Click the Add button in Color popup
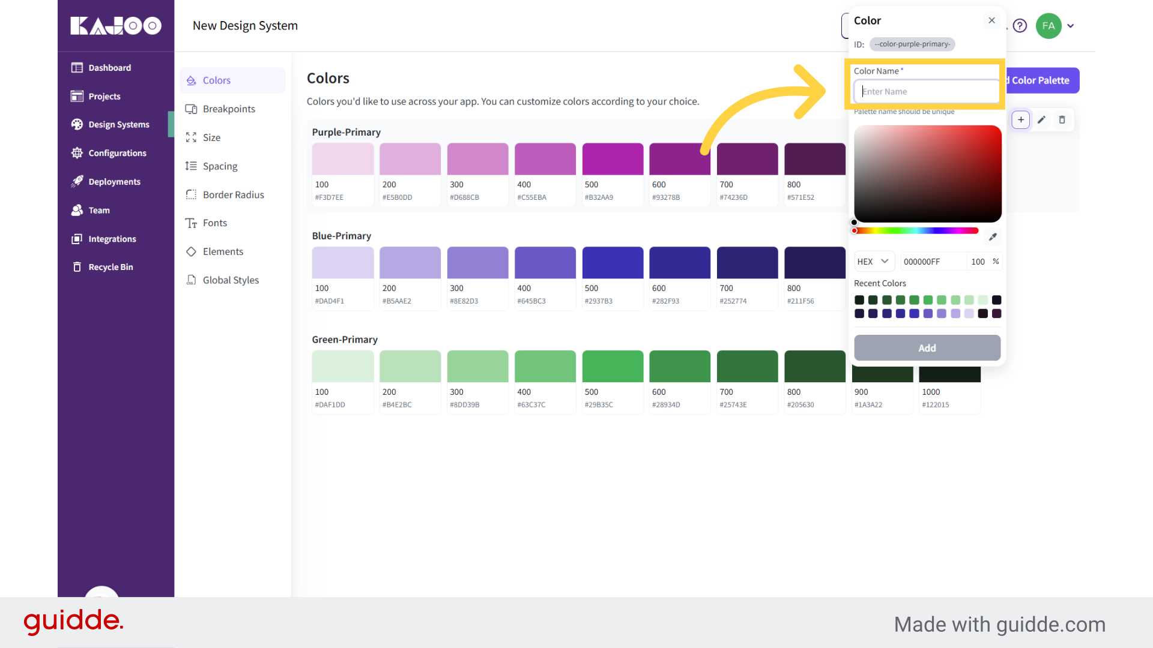 tap(927, 348)
